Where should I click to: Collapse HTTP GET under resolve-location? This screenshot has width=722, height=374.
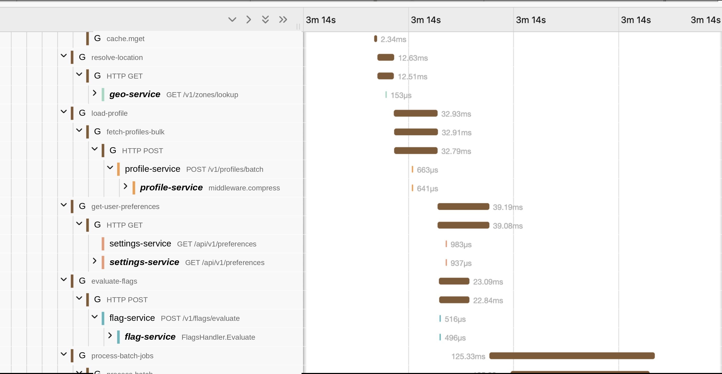click(x=79, y=75)
